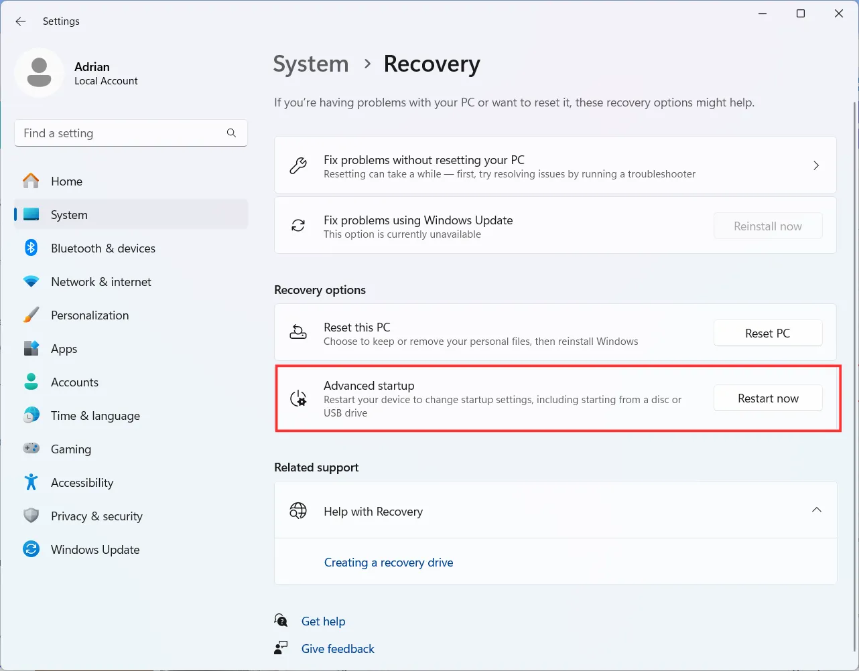This screenshot has width=859, height=671.
Task: Go to Personalization settings
Action: (131, 315)
